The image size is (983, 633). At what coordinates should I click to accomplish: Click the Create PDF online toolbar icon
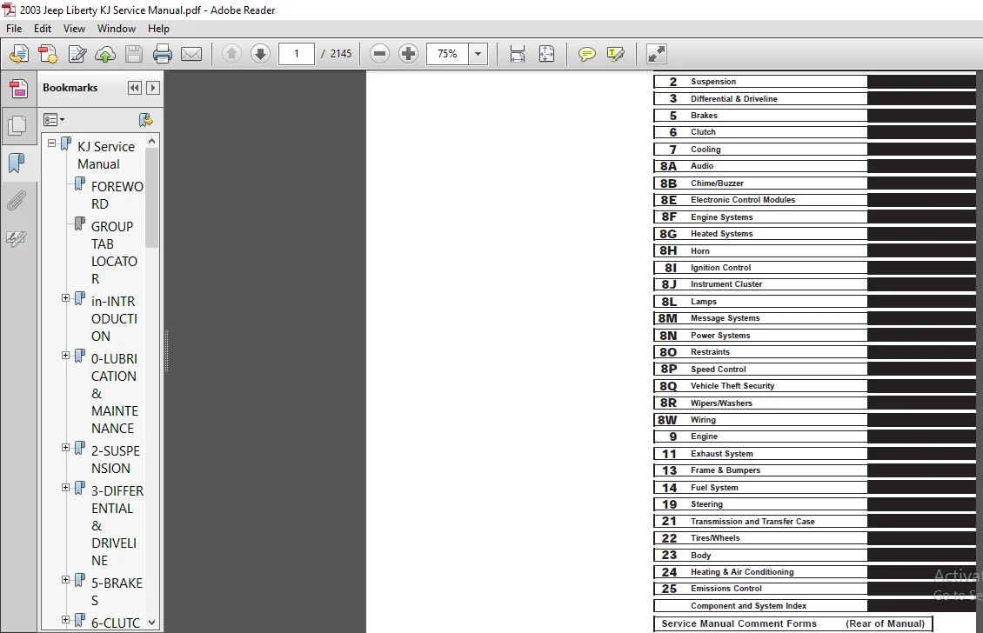19,54
